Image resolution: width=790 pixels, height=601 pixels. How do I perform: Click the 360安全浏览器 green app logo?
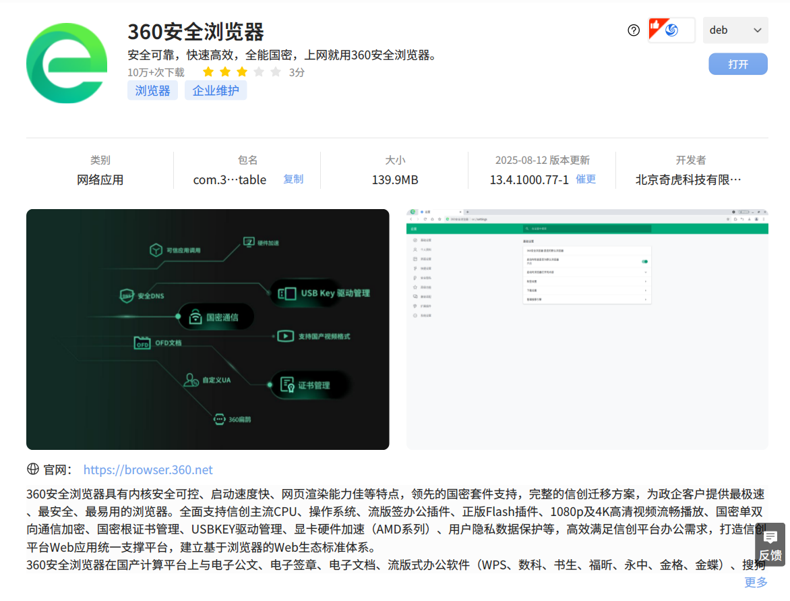click(x=66, y=61)
